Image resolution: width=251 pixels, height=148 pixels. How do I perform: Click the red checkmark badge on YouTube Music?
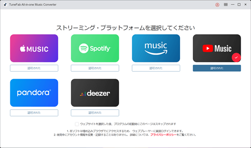(236, 58)
